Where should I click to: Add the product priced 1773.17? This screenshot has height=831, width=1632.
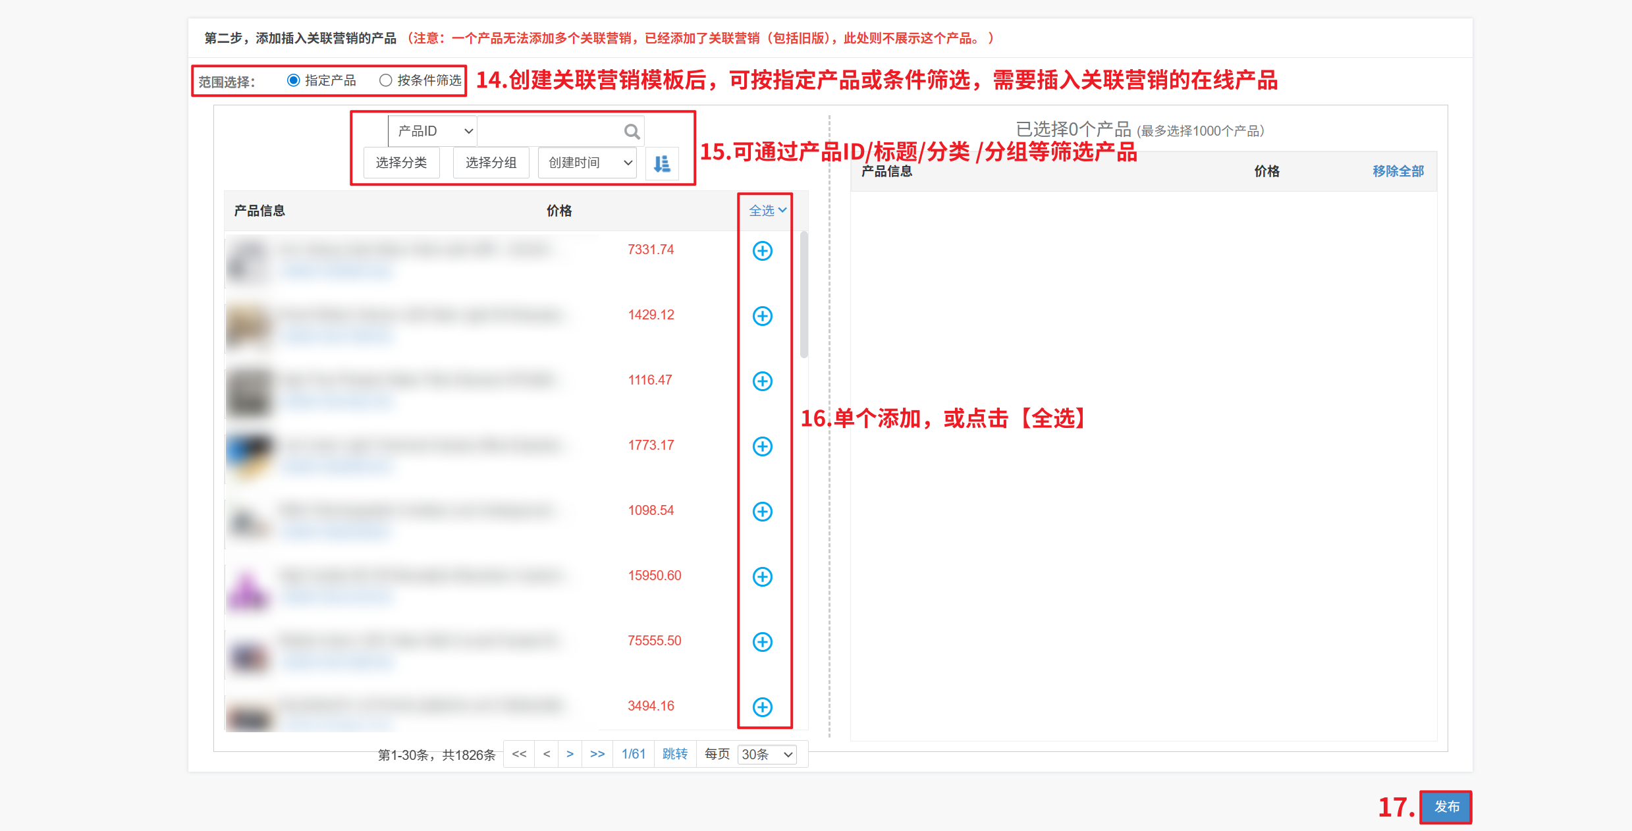click(762, 446)
